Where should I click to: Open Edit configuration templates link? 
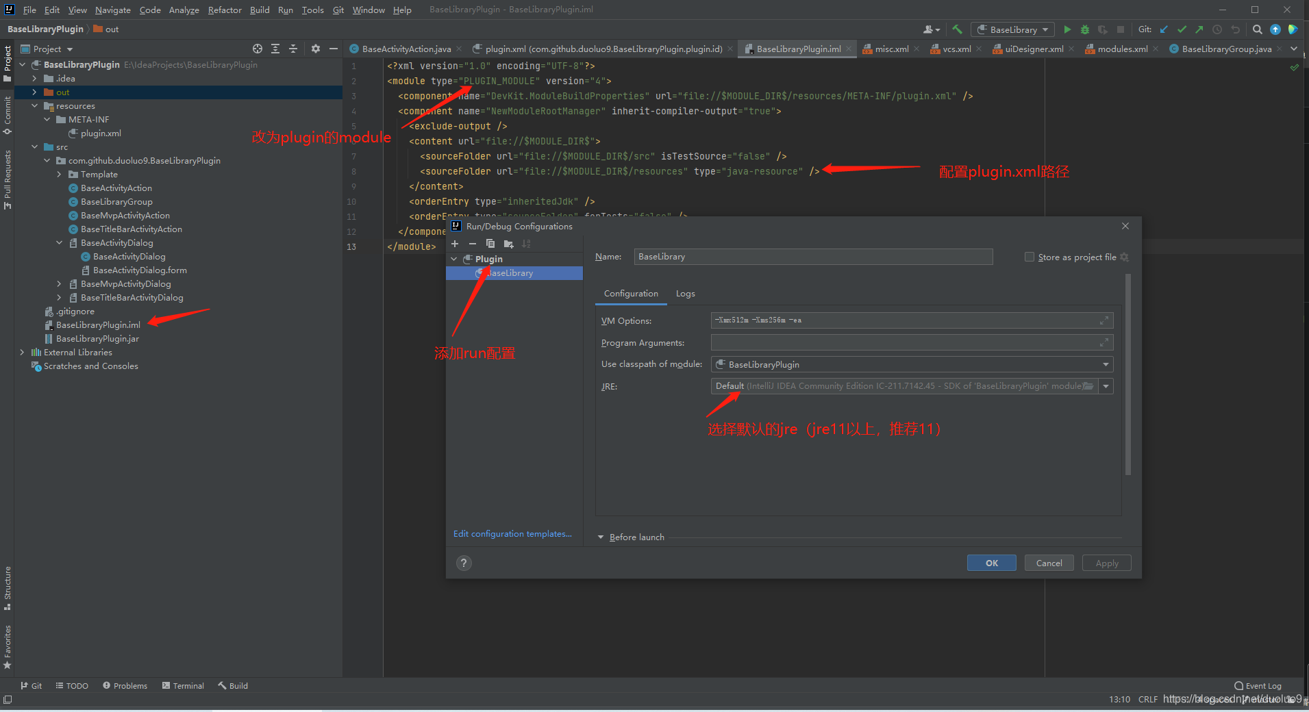[x=512, y=534]
